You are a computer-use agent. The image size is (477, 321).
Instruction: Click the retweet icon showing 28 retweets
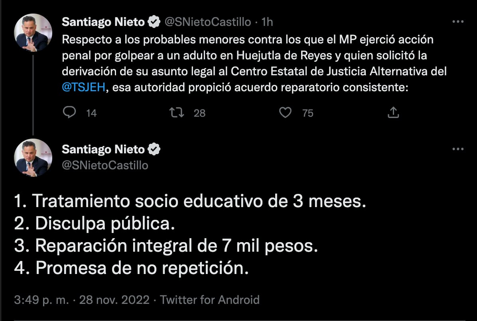tap(176, 113)
